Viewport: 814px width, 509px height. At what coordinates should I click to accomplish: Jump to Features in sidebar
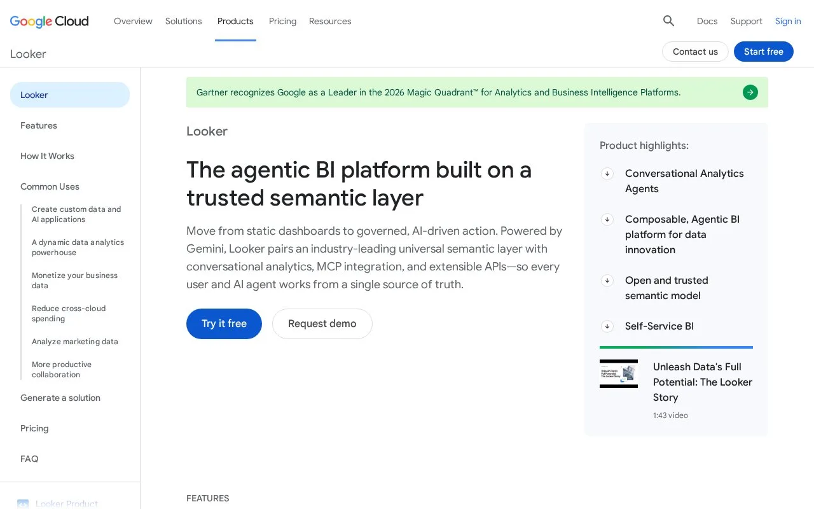[39, 125]
